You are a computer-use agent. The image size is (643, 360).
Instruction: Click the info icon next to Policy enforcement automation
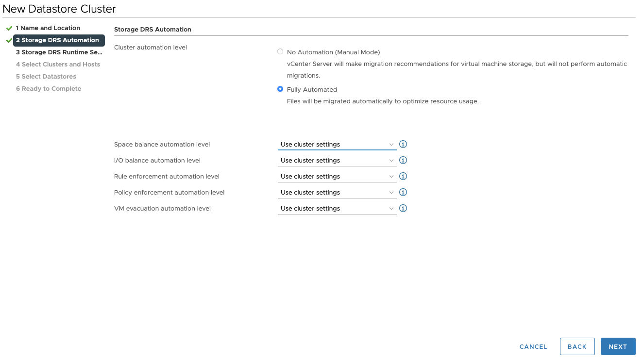click(403, 192)
